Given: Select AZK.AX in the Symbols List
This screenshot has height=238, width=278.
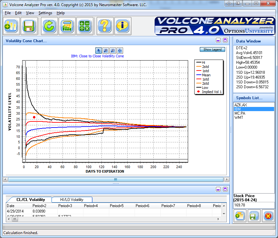Looking at the screenshot, I should [x=254, y=105].
